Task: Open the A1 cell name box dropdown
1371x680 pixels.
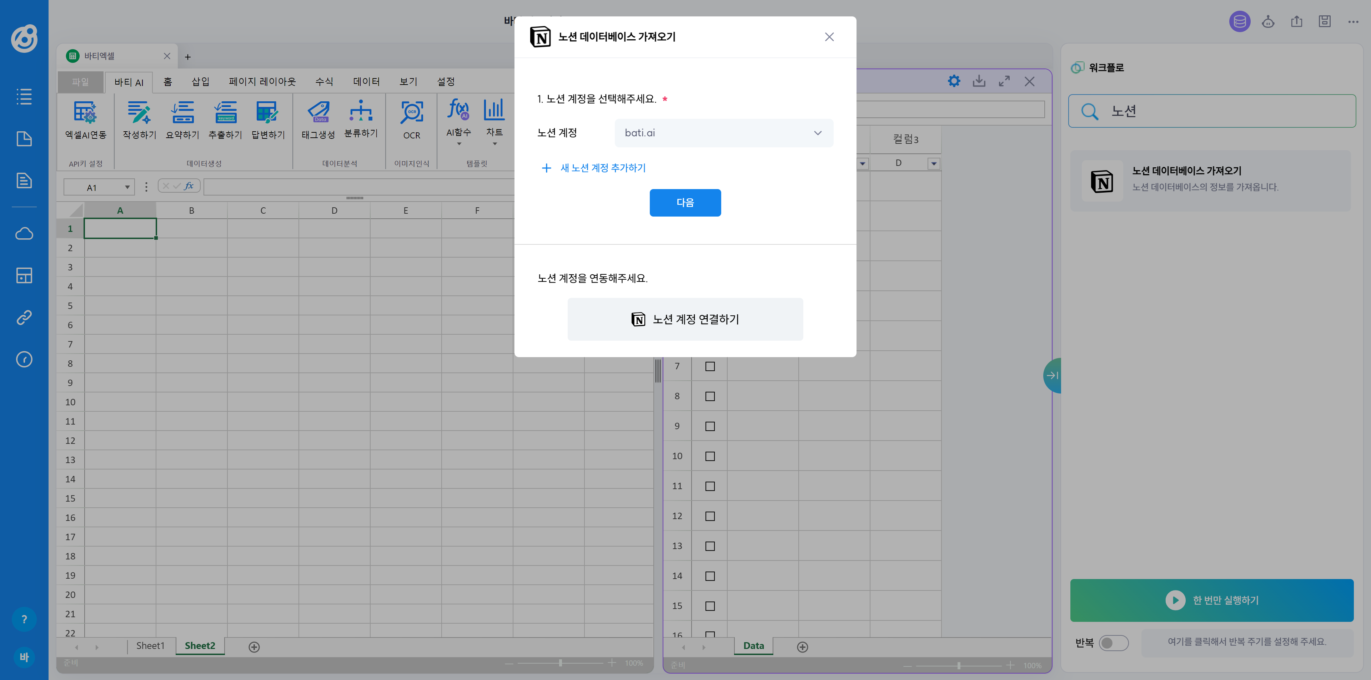Action: pyautogui.click(x=127, y=187)
